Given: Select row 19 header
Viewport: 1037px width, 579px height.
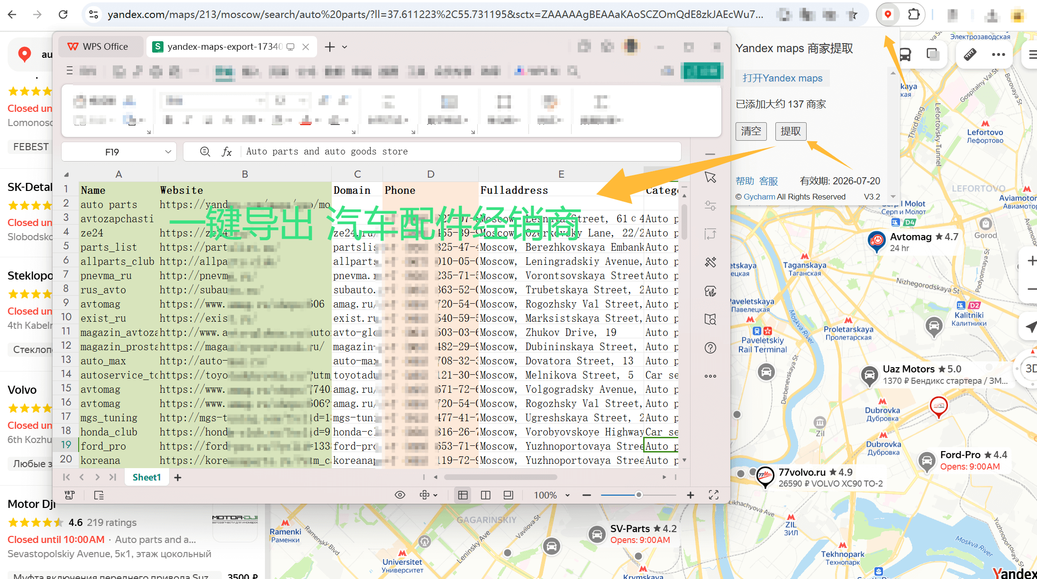Looking at the screenshot, I should [66, 445].
